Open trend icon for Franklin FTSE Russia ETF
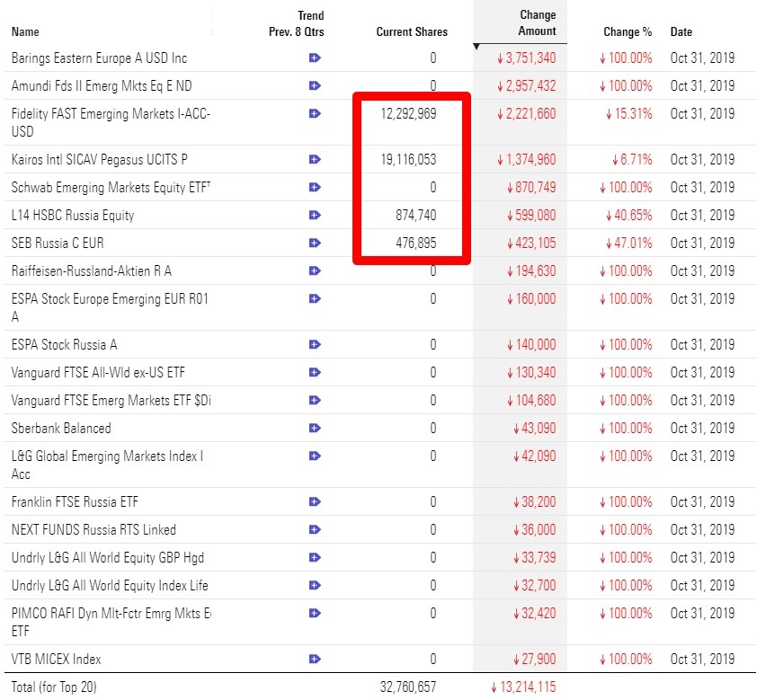Viewport: 757px width, 700px height. point(315,502)
